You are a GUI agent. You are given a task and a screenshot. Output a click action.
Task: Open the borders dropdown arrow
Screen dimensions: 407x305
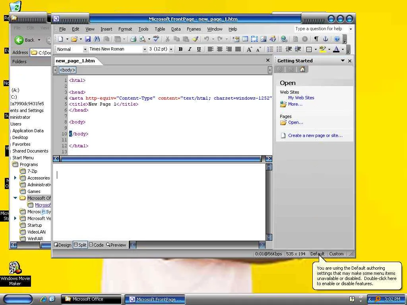(x=316, y=49)
